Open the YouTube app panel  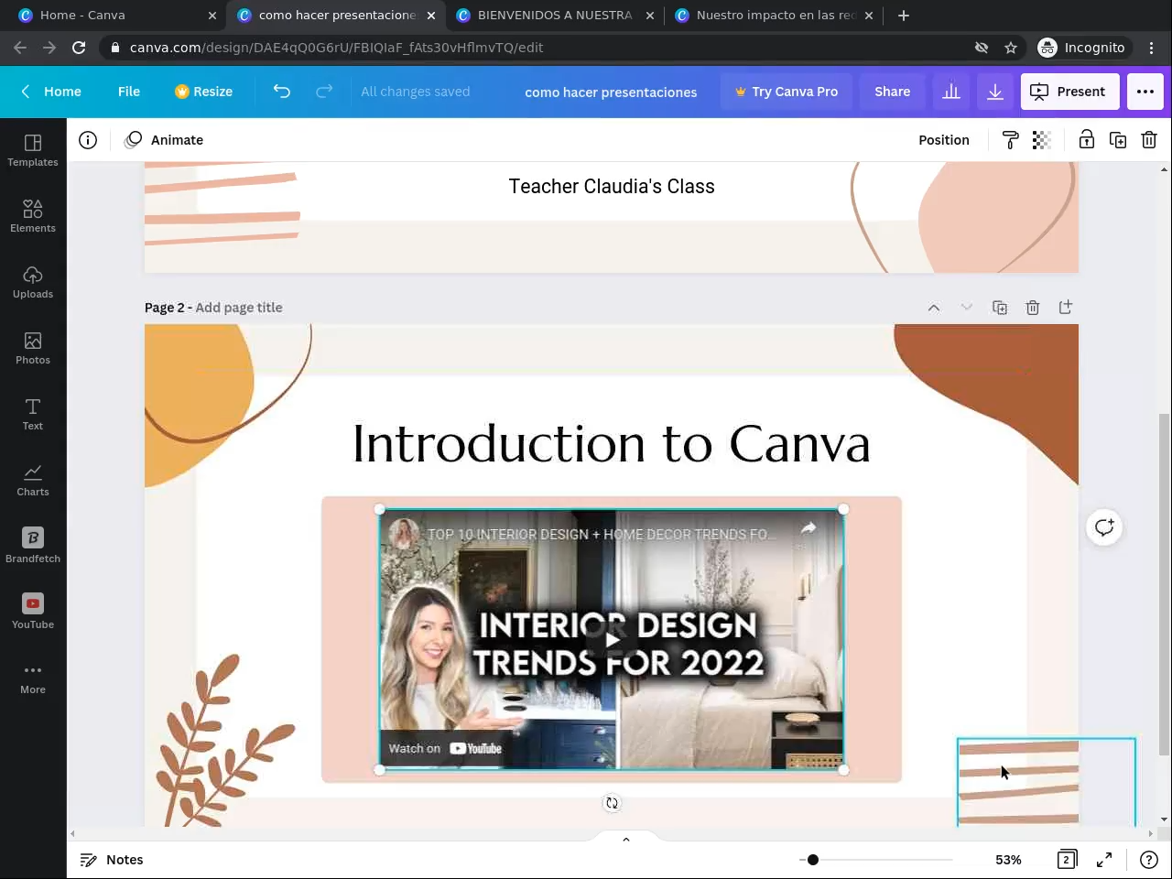tap(33, 612)
